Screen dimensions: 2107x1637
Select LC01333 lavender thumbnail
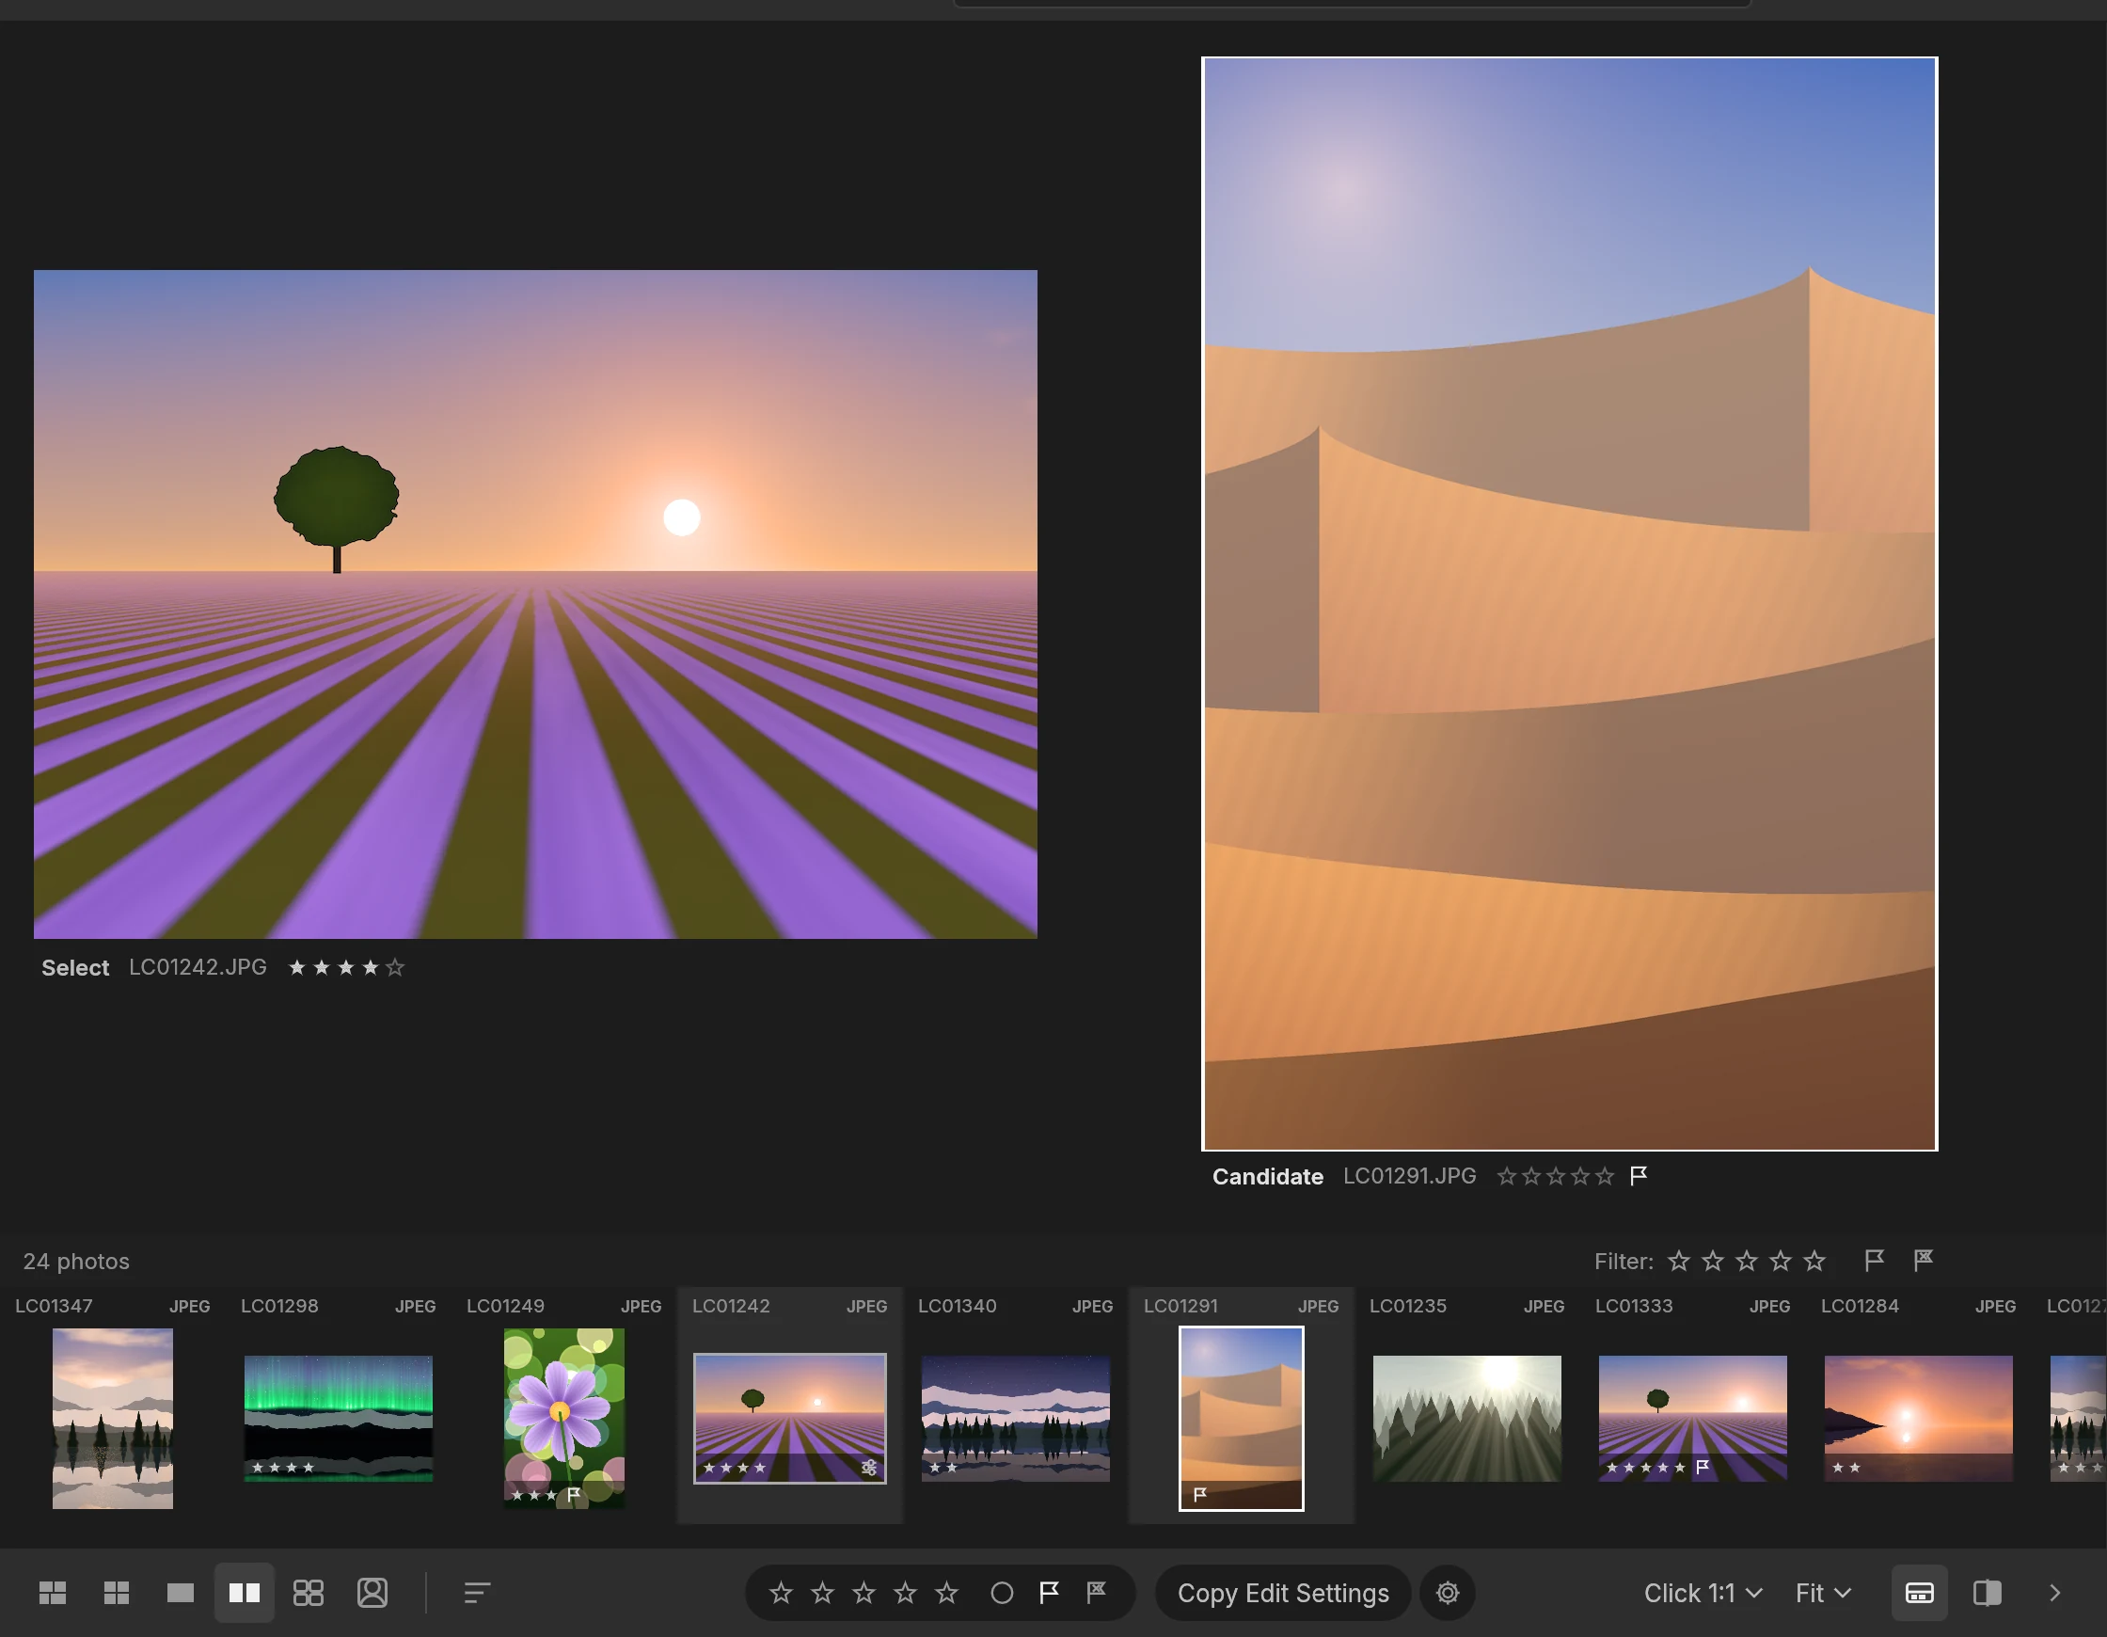tap(1692, 1419)
